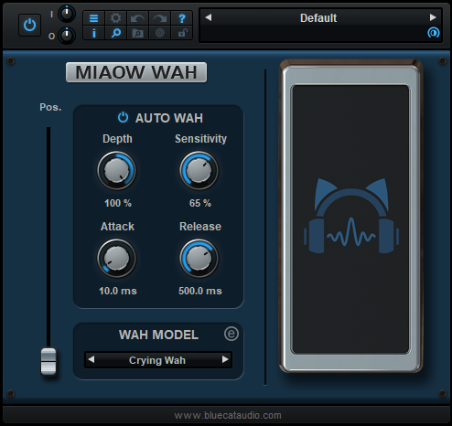Toggle the lock icon in toolbar

point(182,33)
